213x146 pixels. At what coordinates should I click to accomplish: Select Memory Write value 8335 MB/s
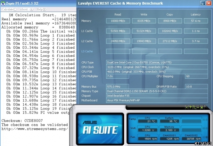pos(144,21)
